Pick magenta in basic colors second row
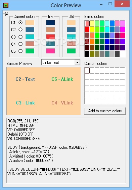 click(122, 29)
